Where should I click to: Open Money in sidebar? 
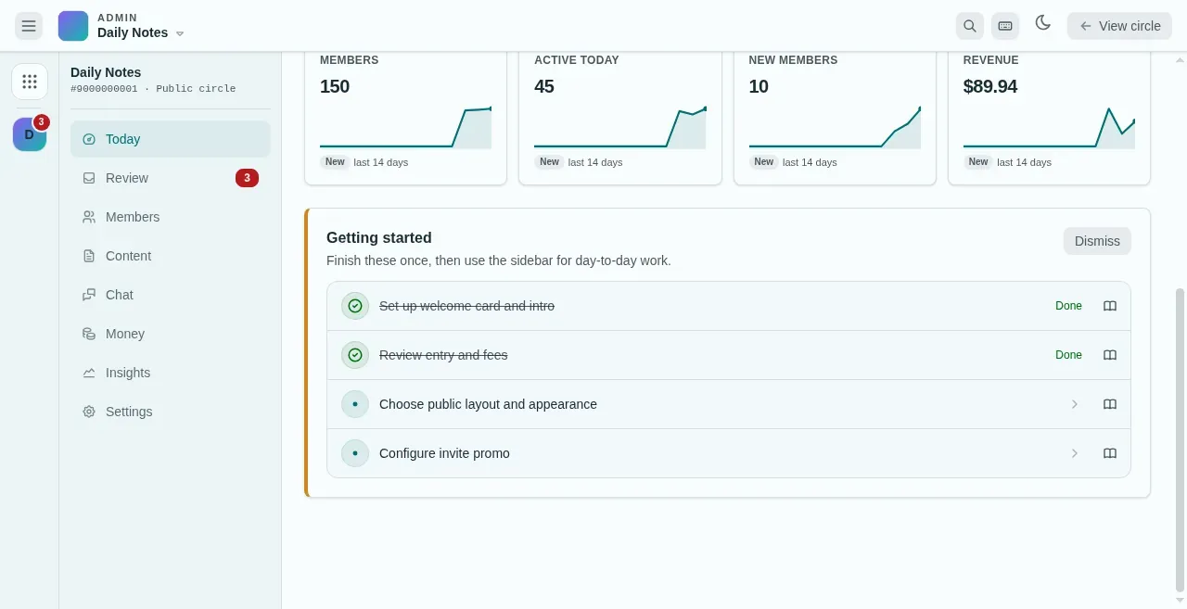(x=171, y=334)
